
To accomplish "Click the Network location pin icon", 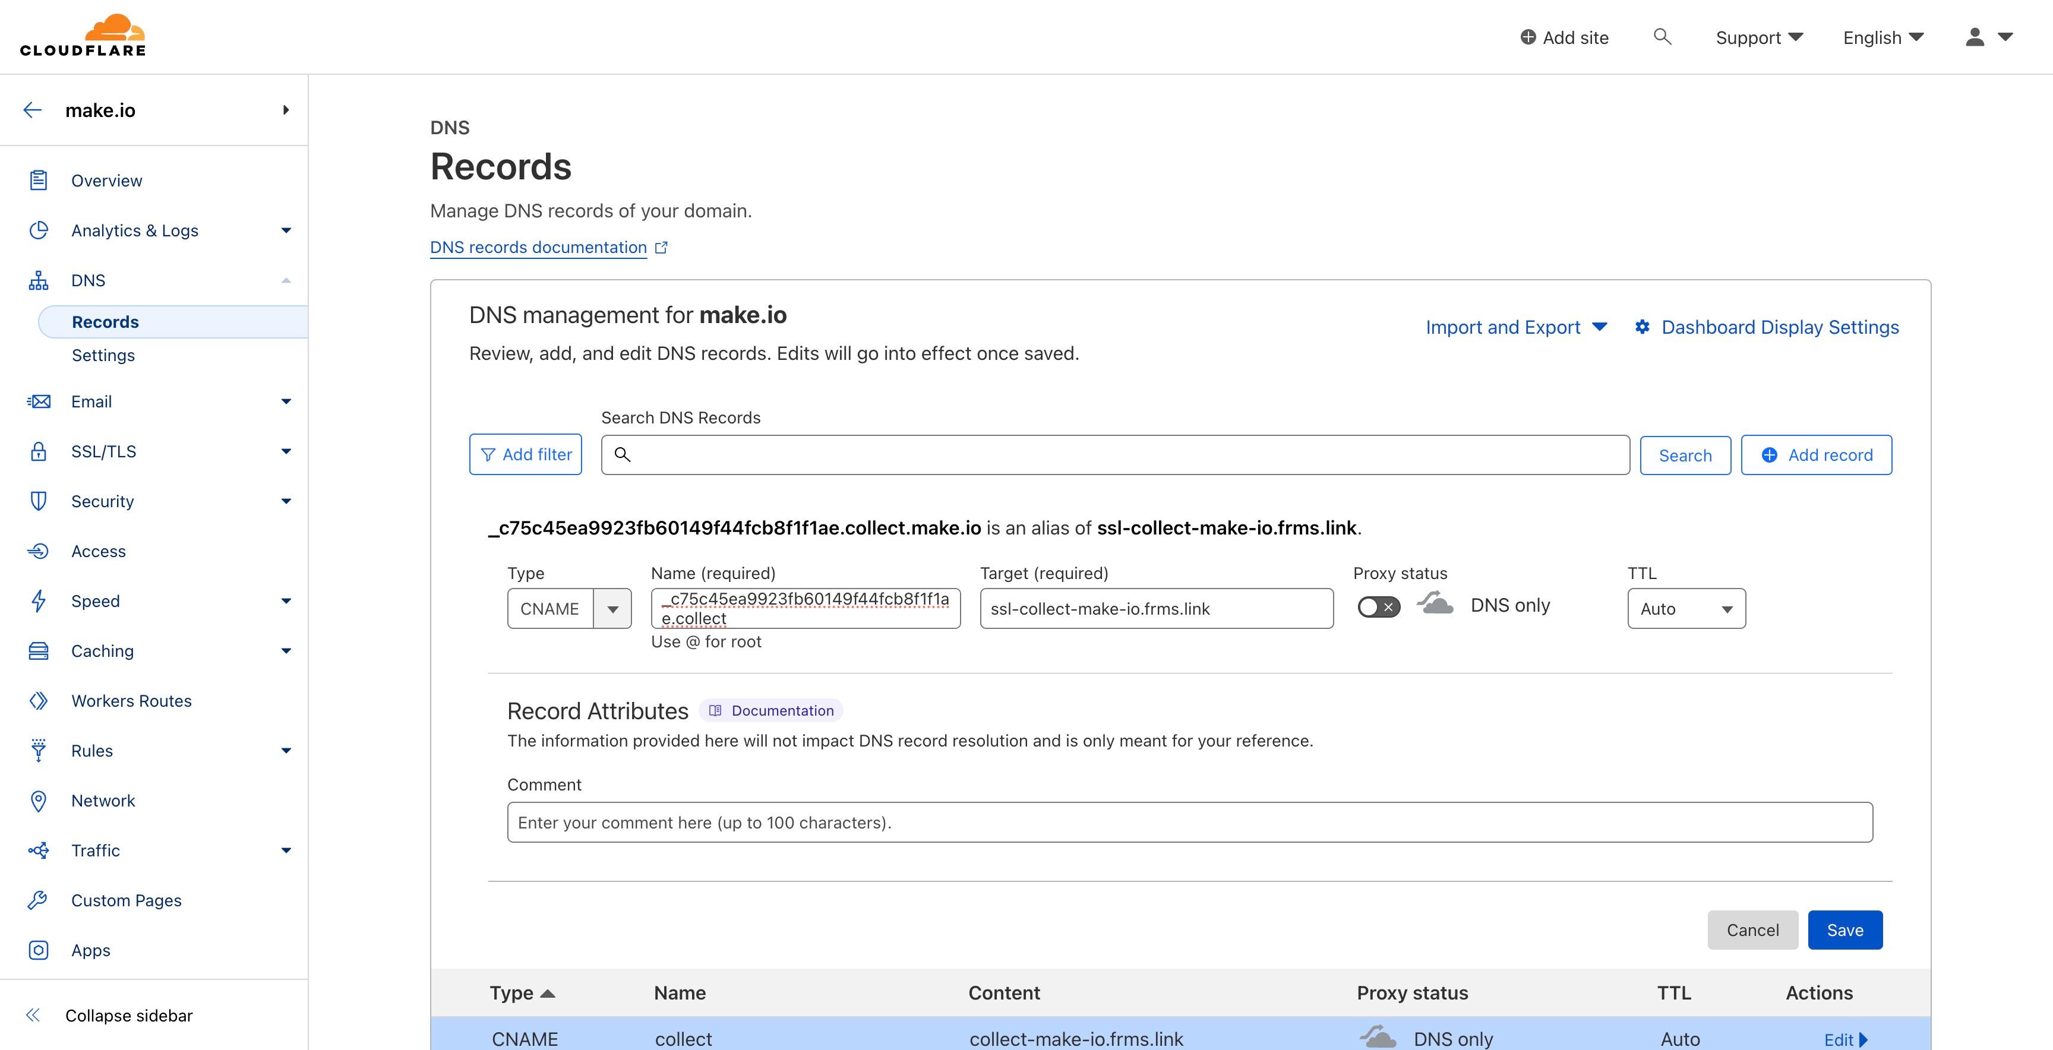I will (38, 801).
